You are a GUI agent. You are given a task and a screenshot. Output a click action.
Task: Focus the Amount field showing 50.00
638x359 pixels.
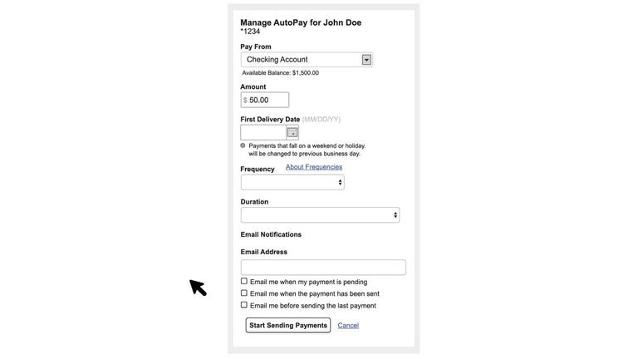(265, 100)
